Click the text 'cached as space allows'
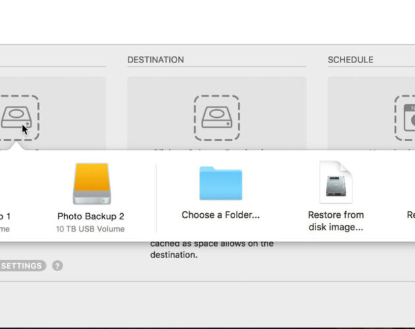 tap(198, 243)
